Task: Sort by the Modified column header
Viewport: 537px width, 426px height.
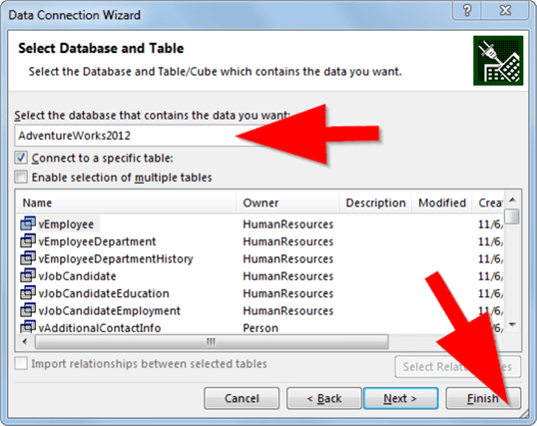Action: (x=442, y=203)
